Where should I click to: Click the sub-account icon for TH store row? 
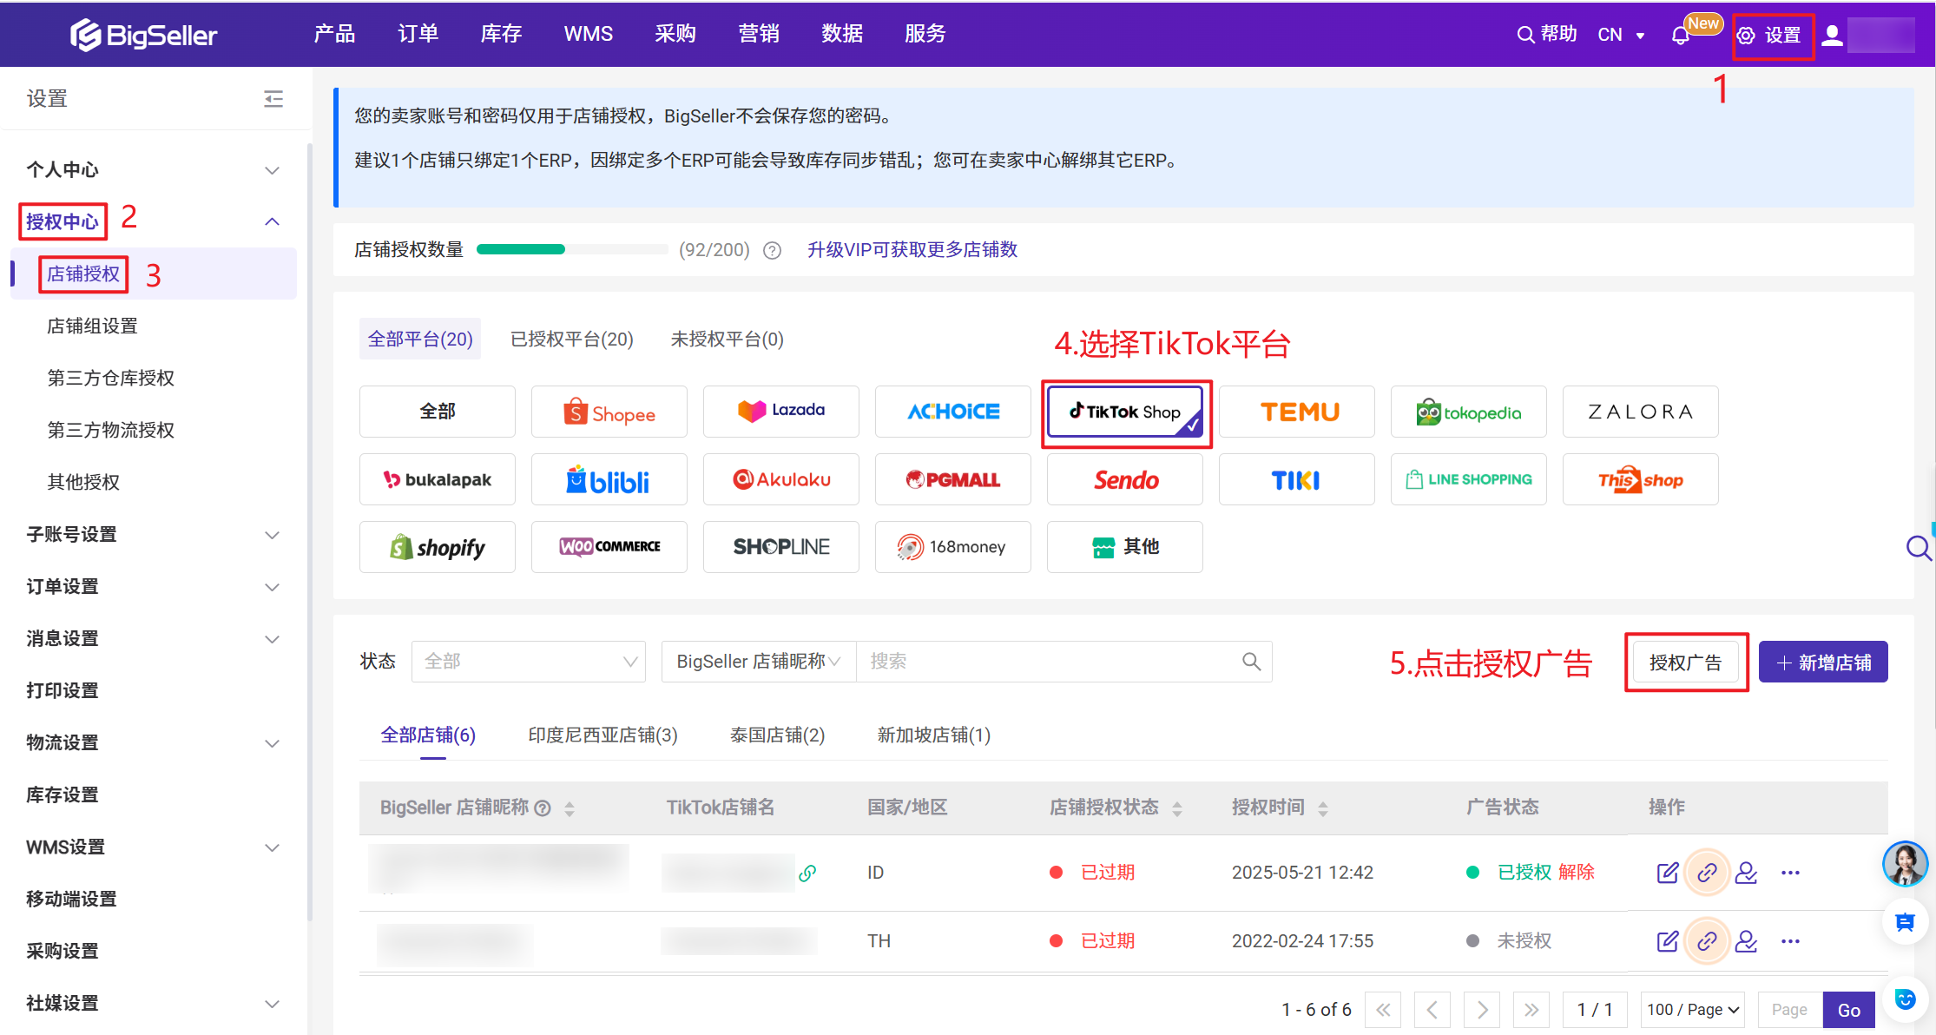pos(1746,941)
